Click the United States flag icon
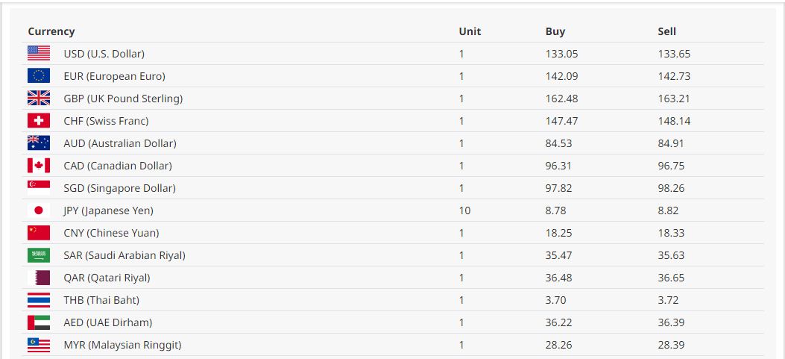This screenshot has height=359, width=785. (x=39, y=54)
